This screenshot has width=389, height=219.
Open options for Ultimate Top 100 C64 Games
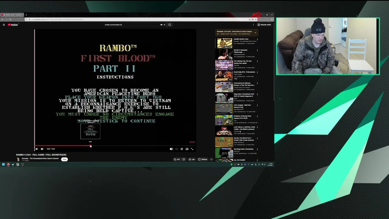[x=257, y=61]
